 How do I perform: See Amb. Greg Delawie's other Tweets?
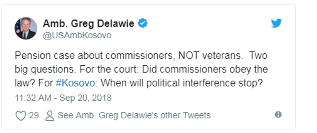(x=134, y=115)
